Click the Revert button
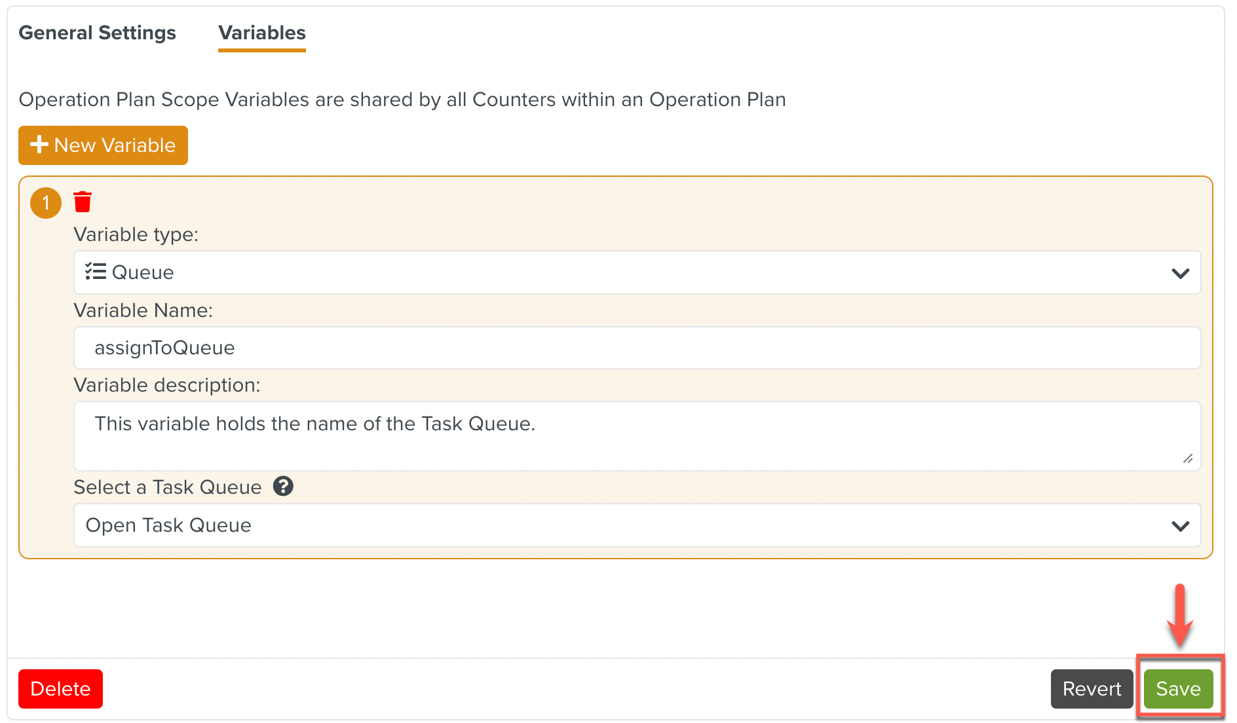Viewport: 1237px width, 723px height. pos(1092,689)
